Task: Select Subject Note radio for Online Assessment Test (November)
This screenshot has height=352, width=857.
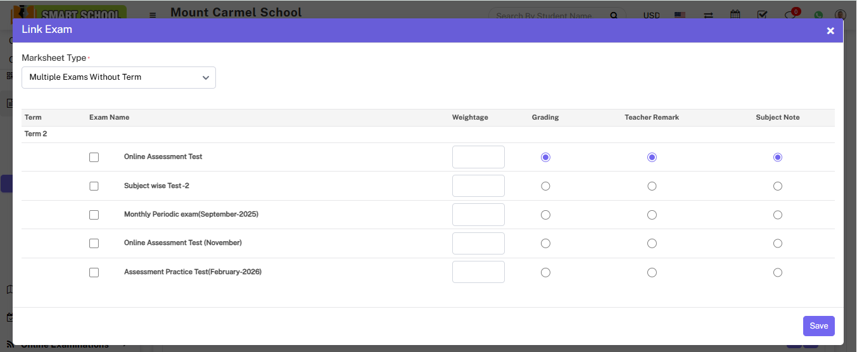Action: click(777, 244)
